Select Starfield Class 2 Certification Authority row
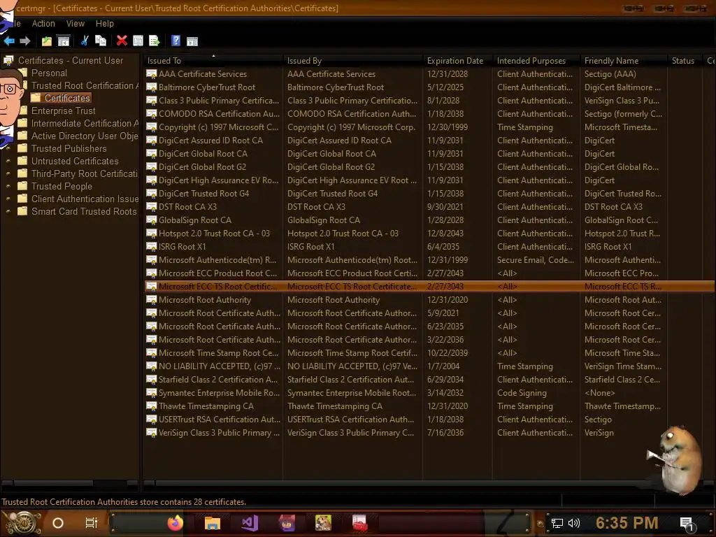Image resolution: width=716 pixels, height=537 pixels. click(x=429, y=380)
